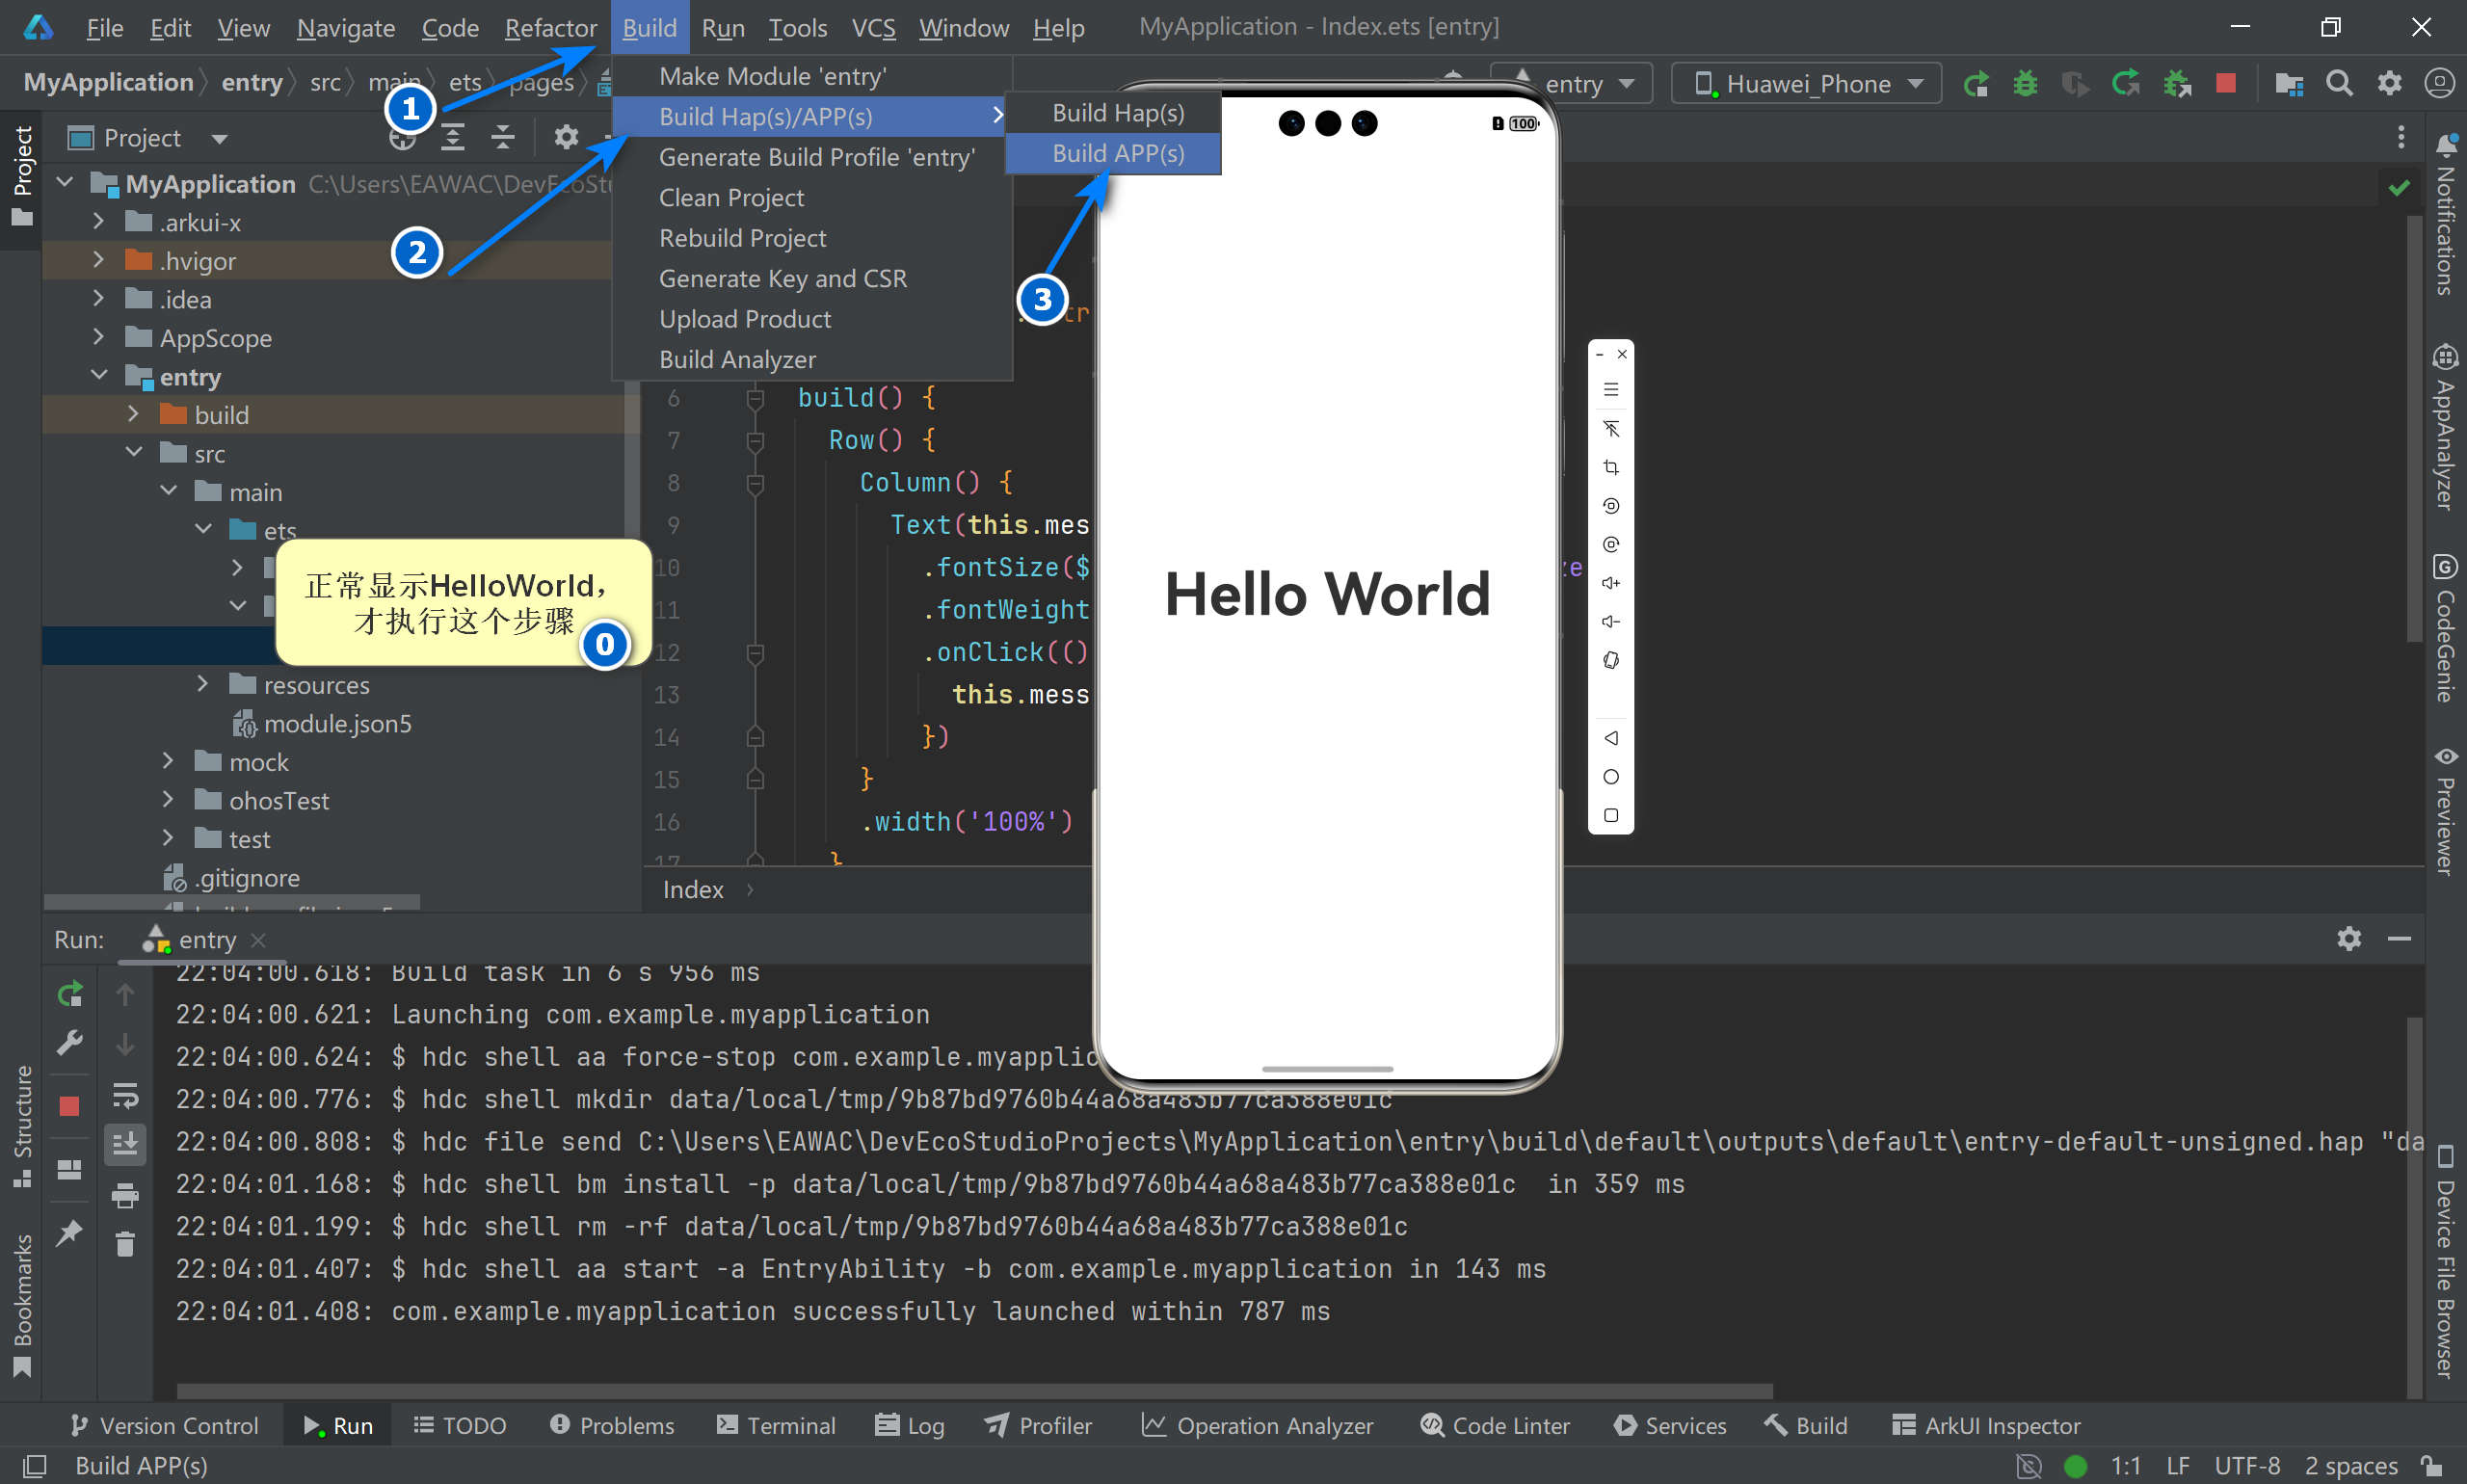Click the Rerun icon in Run panel
2467x1484 pixels.
(x=70, y=994)
